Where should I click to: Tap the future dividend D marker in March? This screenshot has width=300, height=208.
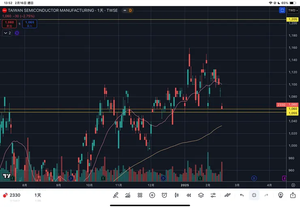click(x=254, y=178)
